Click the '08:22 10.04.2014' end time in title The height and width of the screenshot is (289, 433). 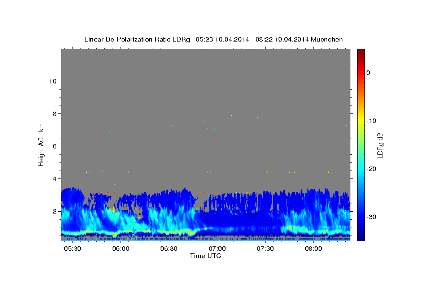(x=282, y=39)
